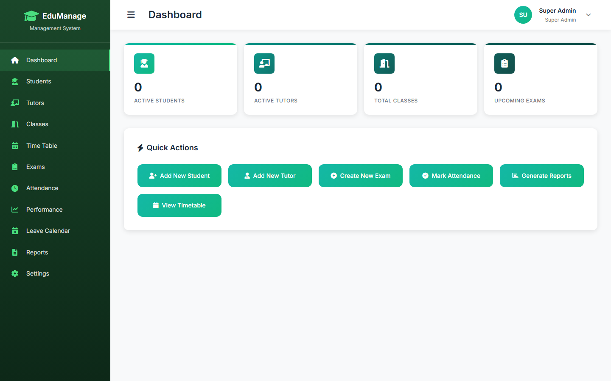Image resolution: width=611 pixels, height=381 pixels.
Task: Click the Super Admin name text
Action: [x=558, y=11]
